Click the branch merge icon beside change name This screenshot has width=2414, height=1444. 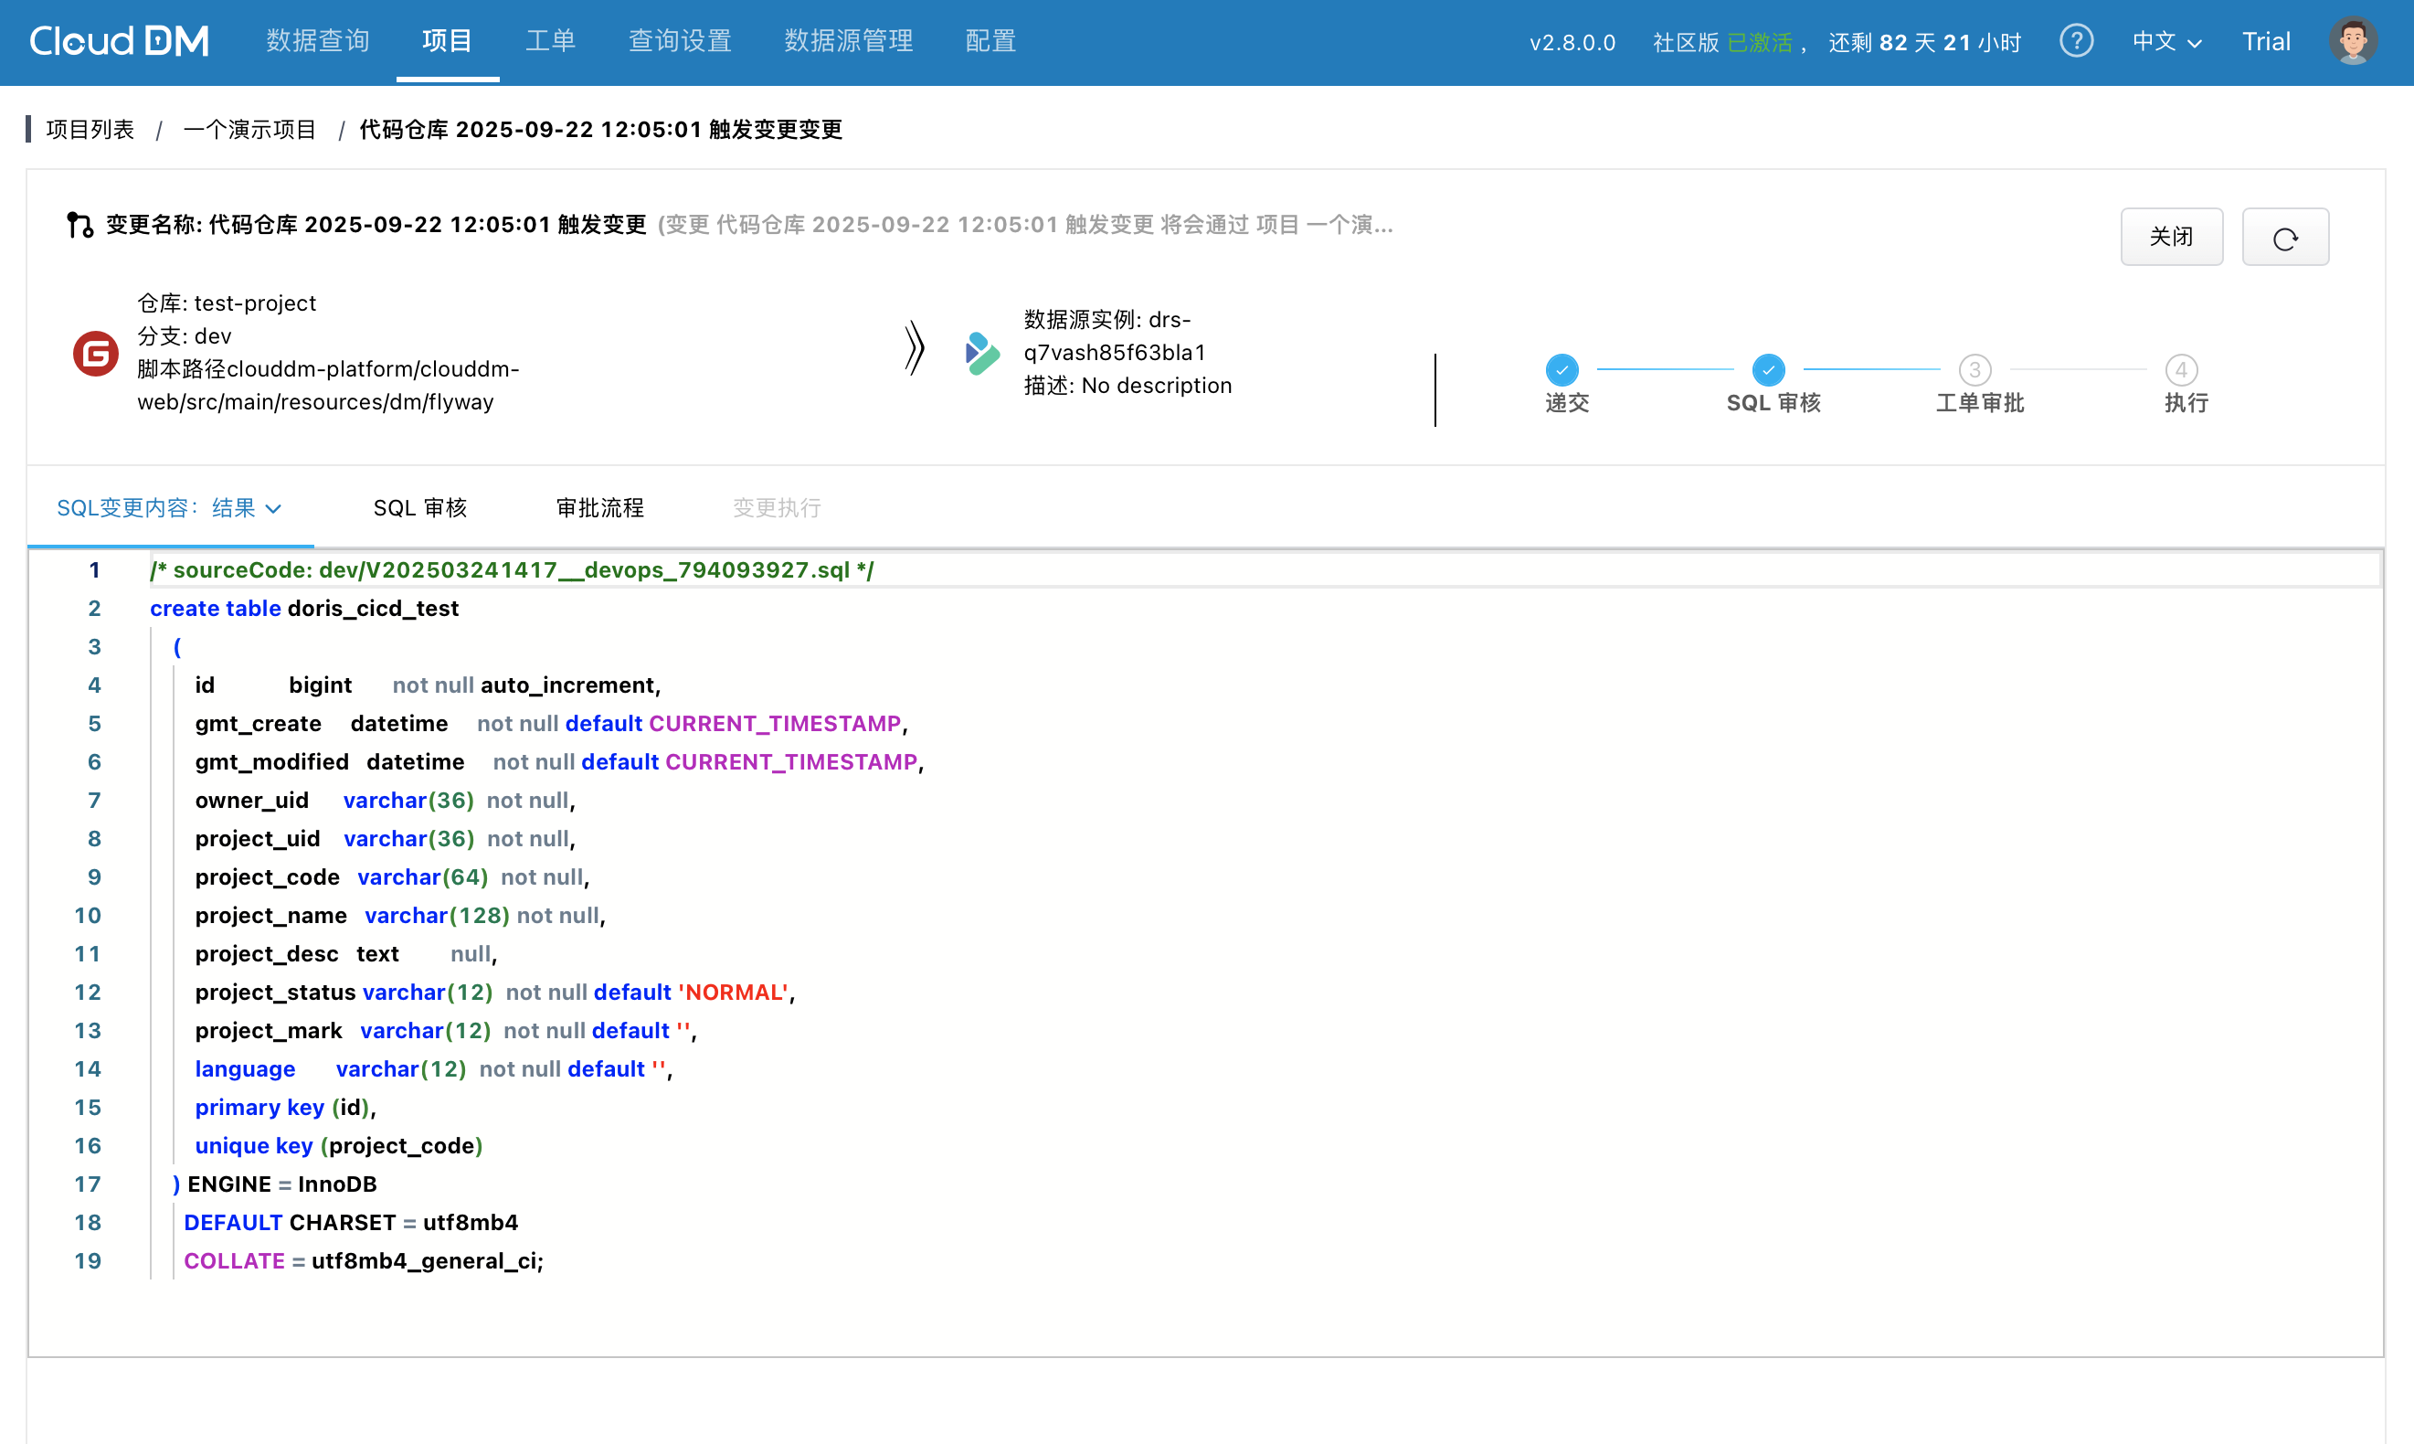79,225
